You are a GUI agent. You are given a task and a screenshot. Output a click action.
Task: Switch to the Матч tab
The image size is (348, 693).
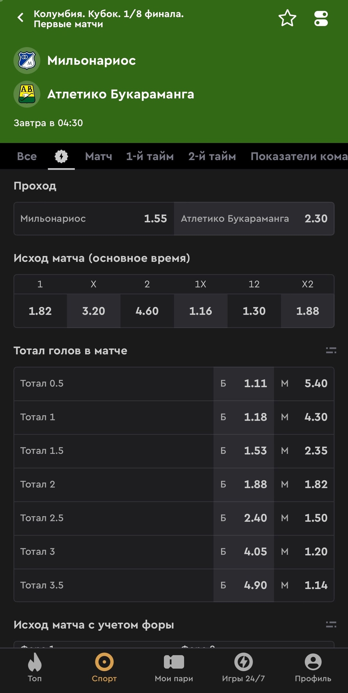click(98, 156)
